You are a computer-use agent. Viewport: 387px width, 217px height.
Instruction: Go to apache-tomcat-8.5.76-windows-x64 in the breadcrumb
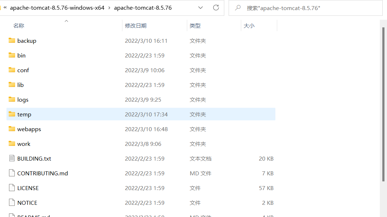(x=57, y=8)
